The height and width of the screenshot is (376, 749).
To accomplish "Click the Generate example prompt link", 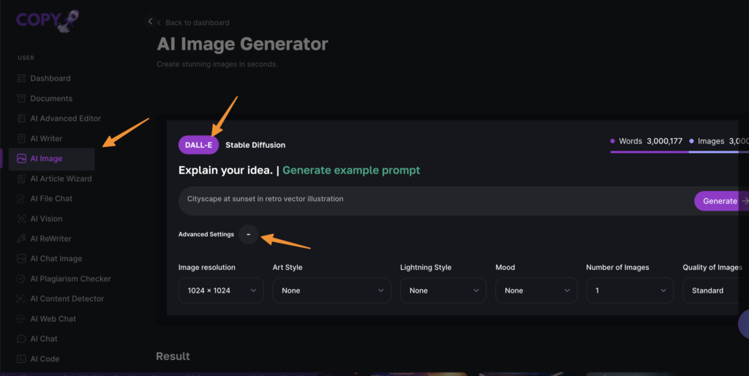I will coord(351,170).
